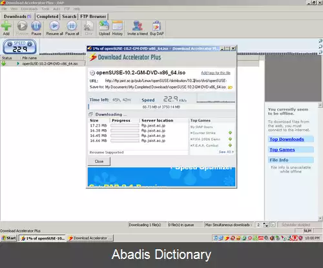Click the green download icon beside FIFA 2006 Demo
323x268 pixels.
[x=230, y=139]
